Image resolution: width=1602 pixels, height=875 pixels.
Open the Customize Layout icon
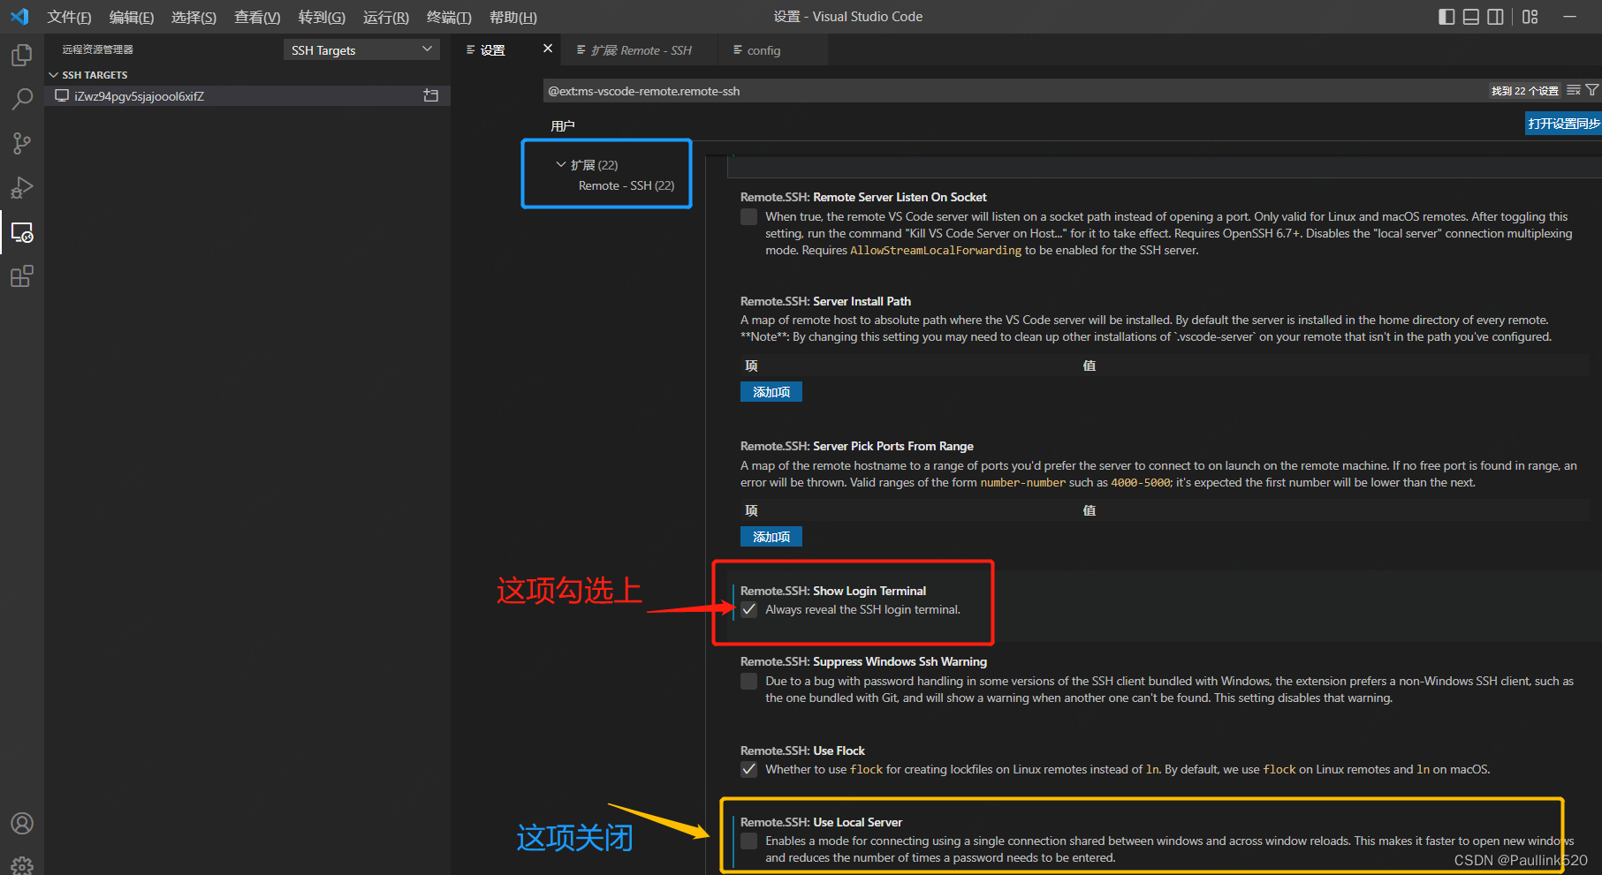click(1530, 17)
